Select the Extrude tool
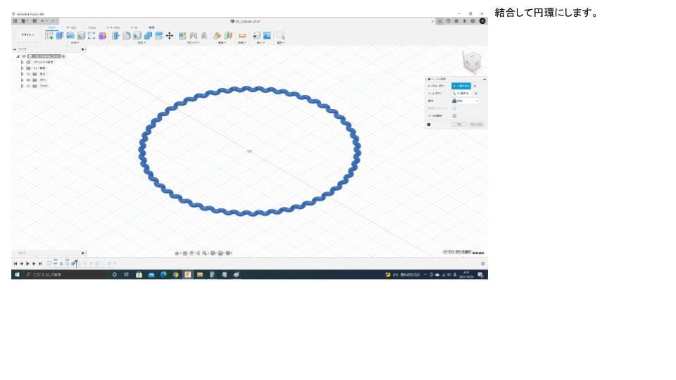 (60, 36)
